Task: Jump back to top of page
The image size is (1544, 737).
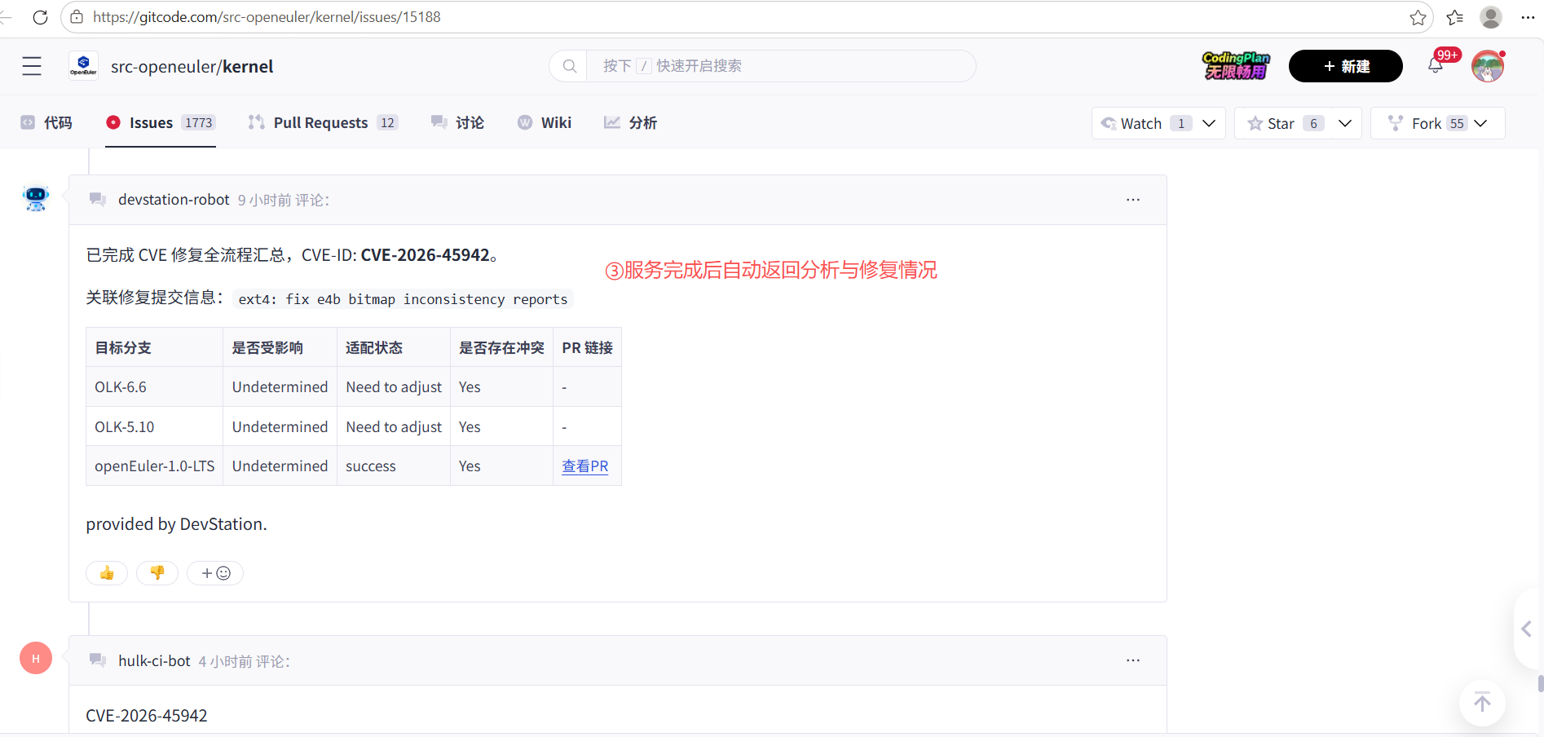Action: point(1482,702)
